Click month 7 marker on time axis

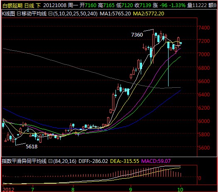(32, 190)
